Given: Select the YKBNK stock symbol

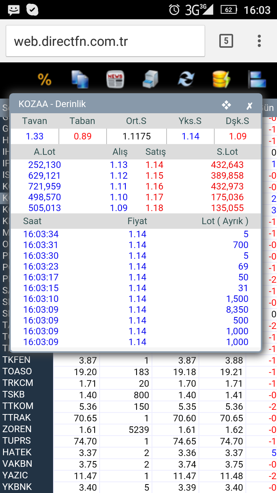Looking at the screenshot, I should point(17,487).
